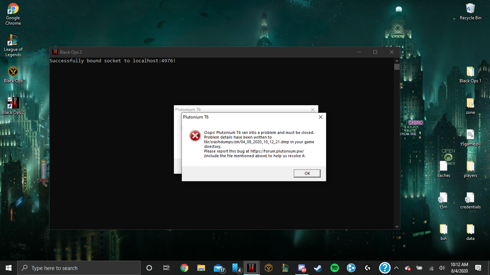Open League of Legends from taskbar
This screenshot has width=490, height=275.
(286, 268)
